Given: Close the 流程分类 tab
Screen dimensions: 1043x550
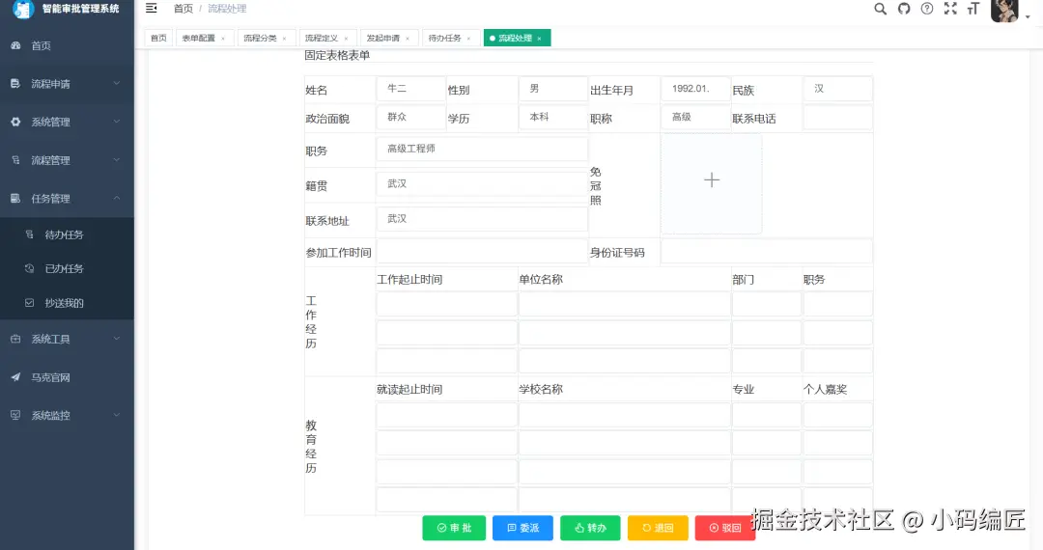Looking at the screenshot, I should click(x=284, y=39).
